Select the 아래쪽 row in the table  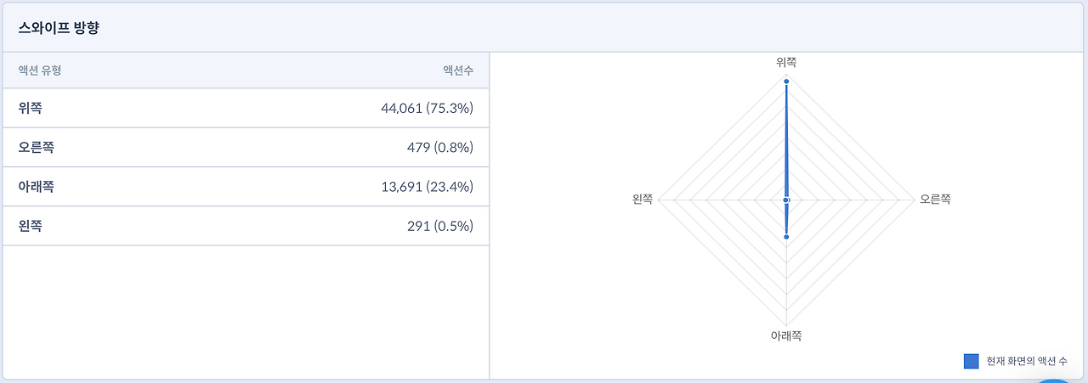pyautogui.click(x=246, y=186)
